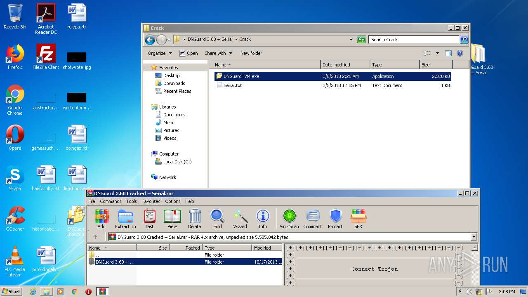
Task: Show archive Info in WinRAR
Action: [x=263, y=219]
